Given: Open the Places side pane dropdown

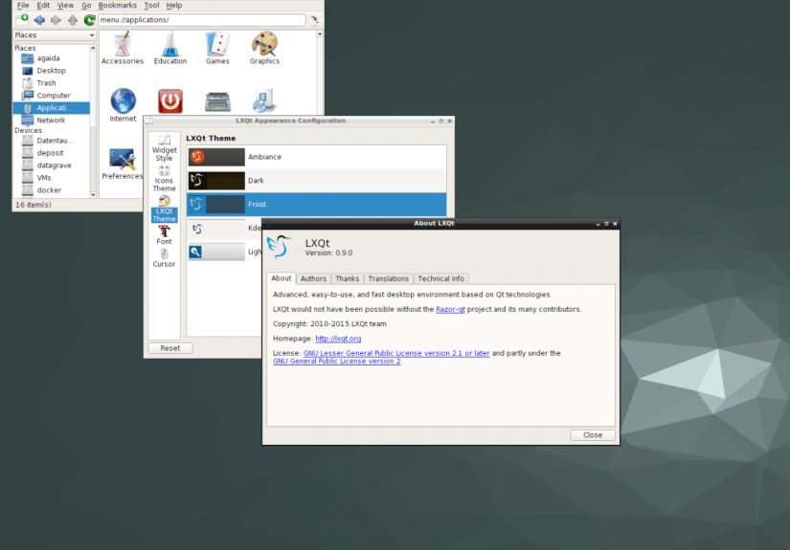Looking at the screenshot, I should [x=55, y=35].
